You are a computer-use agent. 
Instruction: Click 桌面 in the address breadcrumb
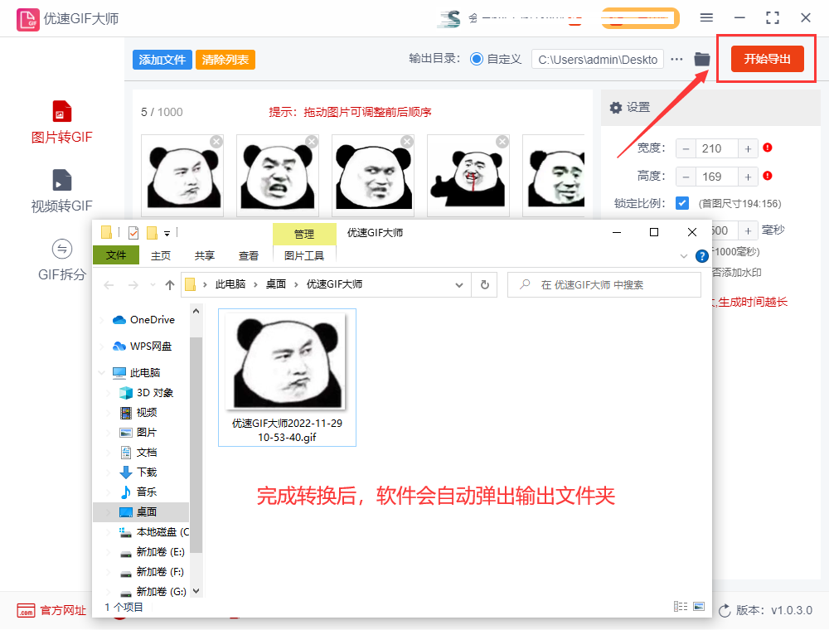[275, 284]
